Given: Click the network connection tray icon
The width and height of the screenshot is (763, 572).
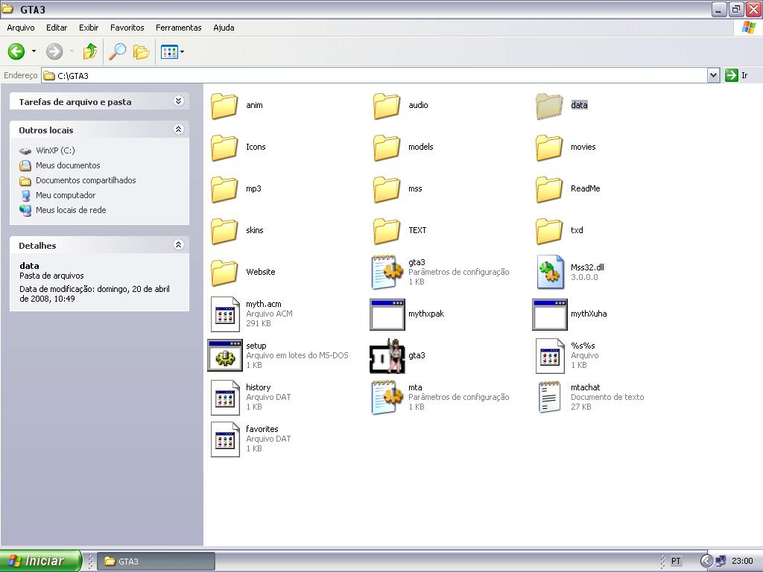Looking at the screenshot, I should (x=721, y=561).
